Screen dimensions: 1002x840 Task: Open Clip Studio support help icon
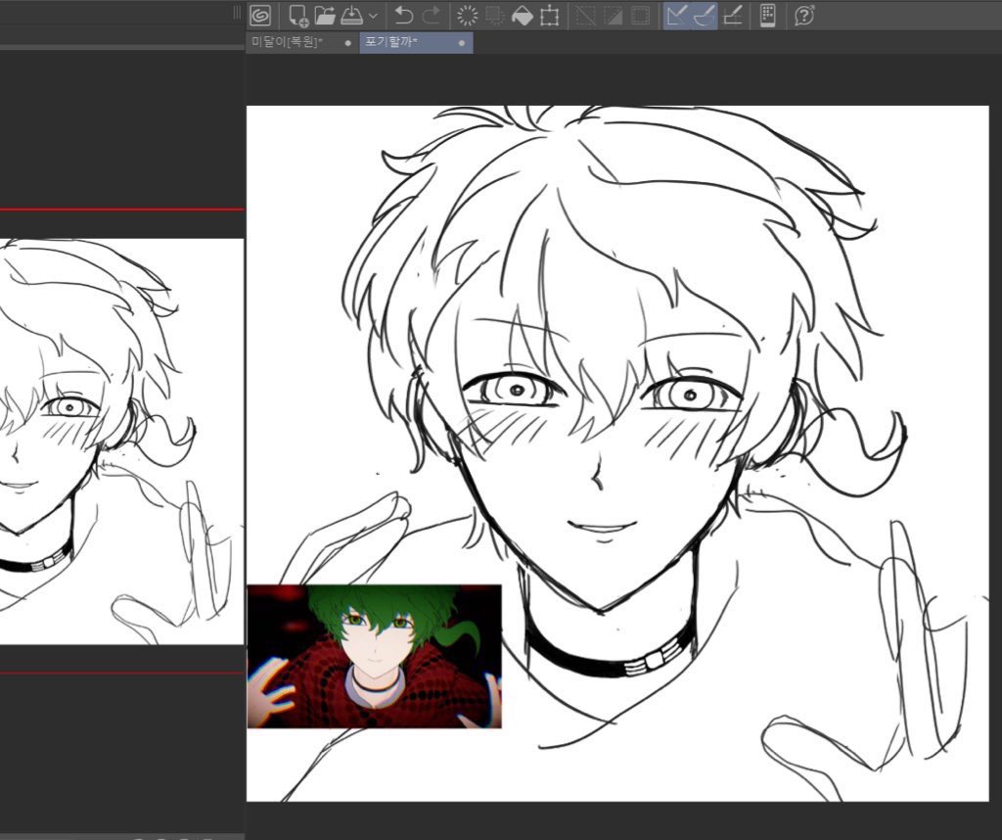tap(804, 16)
